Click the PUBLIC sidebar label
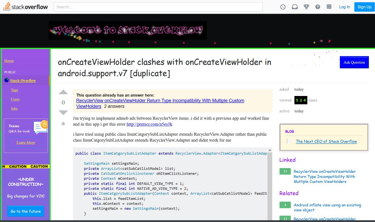Screen dimensions: 375x222 [x=10, y=72]
